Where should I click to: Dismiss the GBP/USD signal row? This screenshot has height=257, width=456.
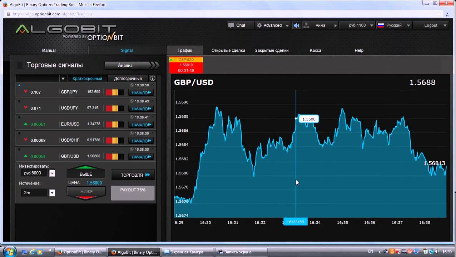click(153, 149)
